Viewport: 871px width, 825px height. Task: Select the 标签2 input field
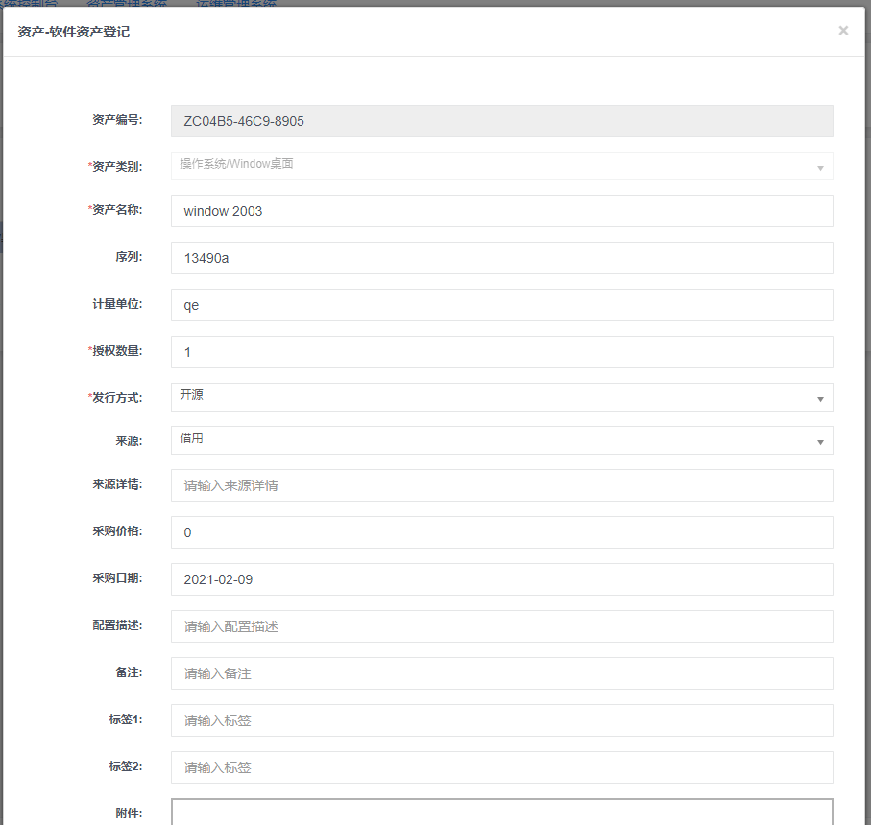pyautogui.click(x=501, y=767)
